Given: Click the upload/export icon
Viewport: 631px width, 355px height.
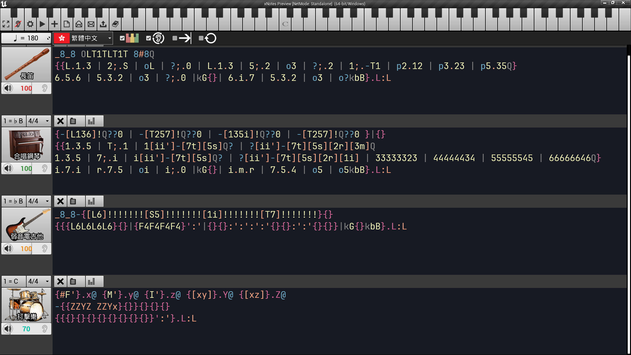Looking at the screenshot, I should tap(103, 24).
